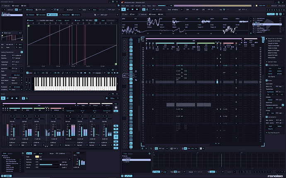Toggle the checkbox in waveform bottom toolbar
Screen dimensions: 286x178
(x=27, y=73)
